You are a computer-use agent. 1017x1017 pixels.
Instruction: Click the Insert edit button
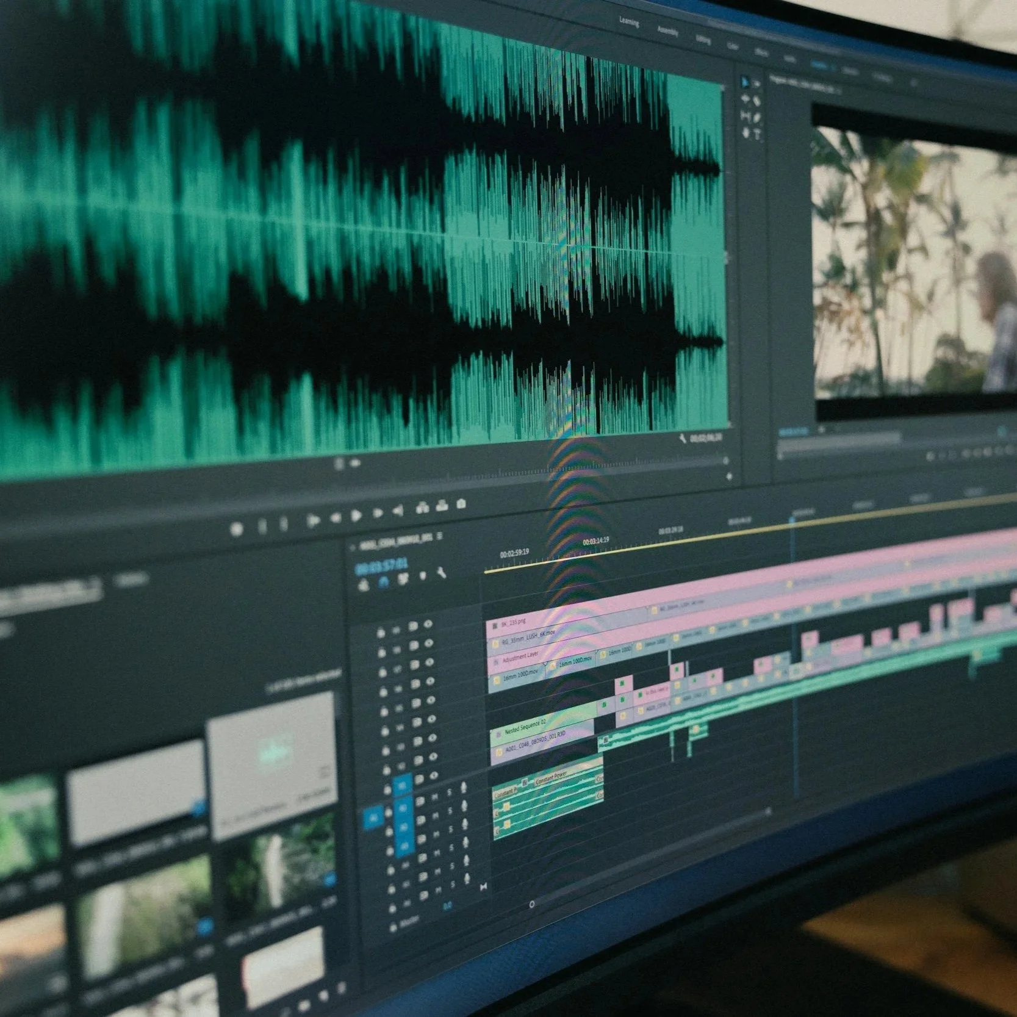coord(422,507)
